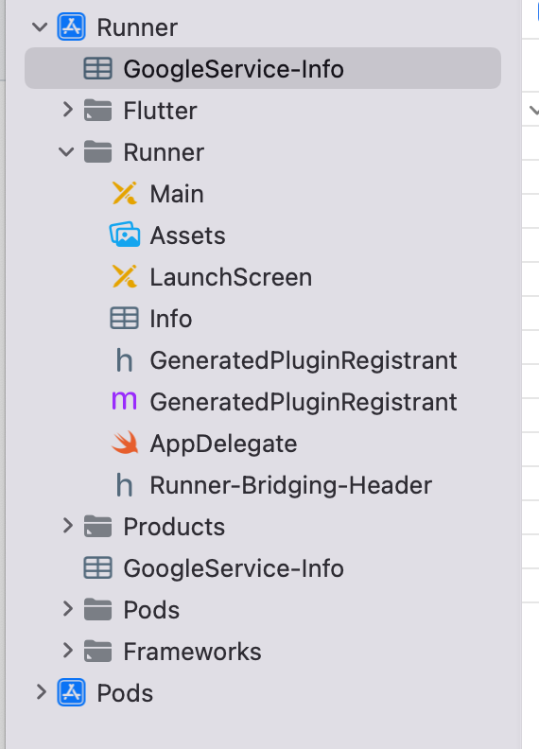This screenshot has width=539, height=749.
Task: Select the Pods group label under Runner
Action: coord(151,610)
